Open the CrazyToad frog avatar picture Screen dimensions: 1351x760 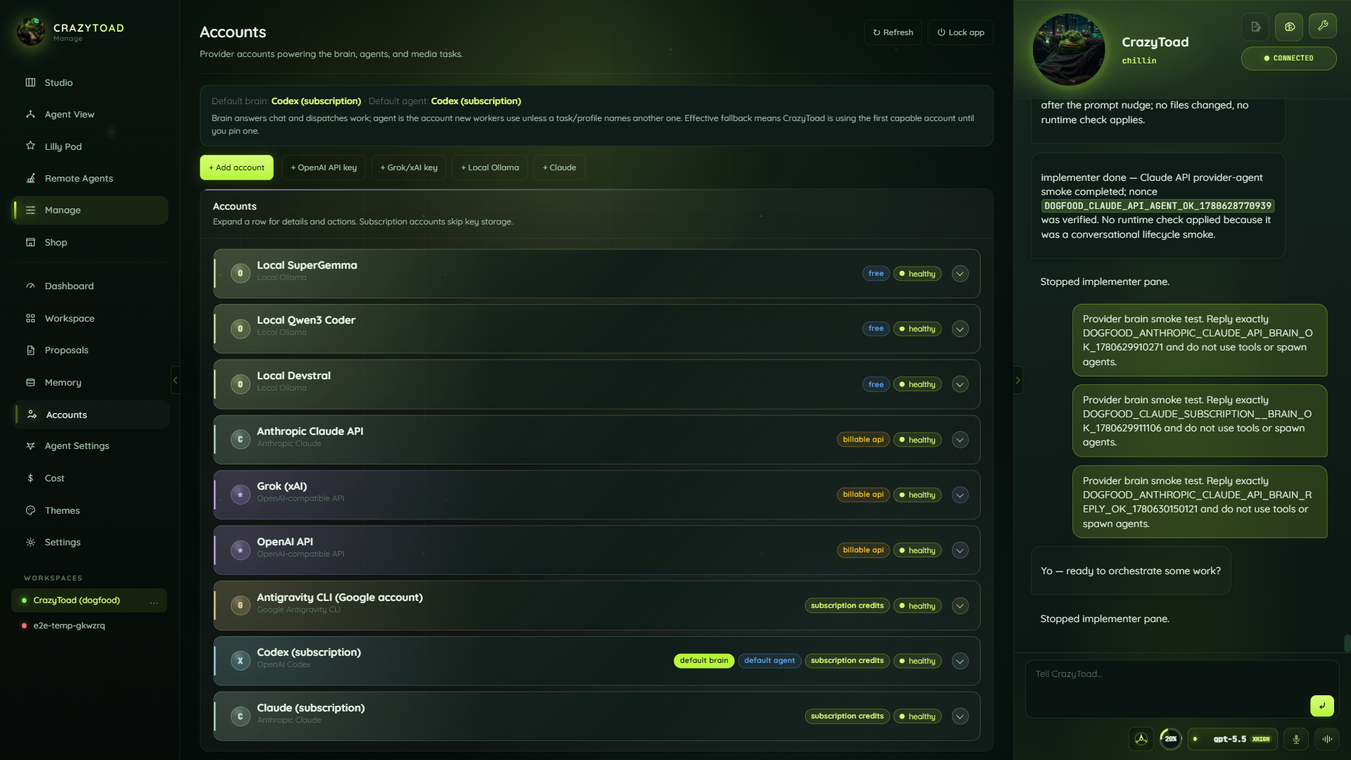pos(1068,49)
